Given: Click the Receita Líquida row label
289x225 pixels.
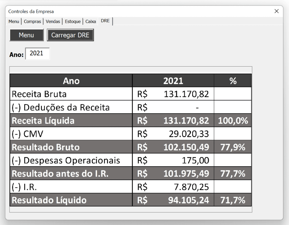Looking at the screenshot, I should [x=43, y=121].
